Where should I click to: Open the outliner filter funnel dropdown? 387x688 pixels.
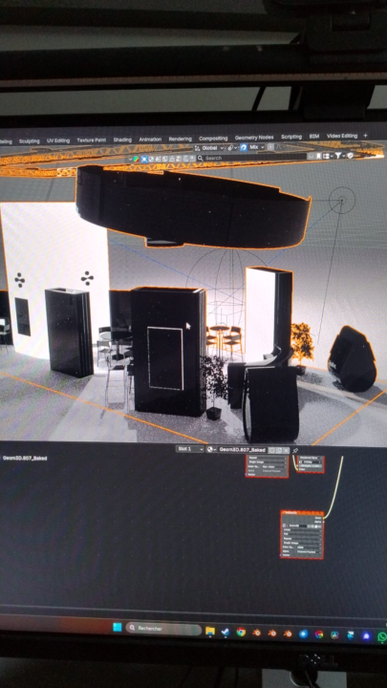[x=340, y=156]
